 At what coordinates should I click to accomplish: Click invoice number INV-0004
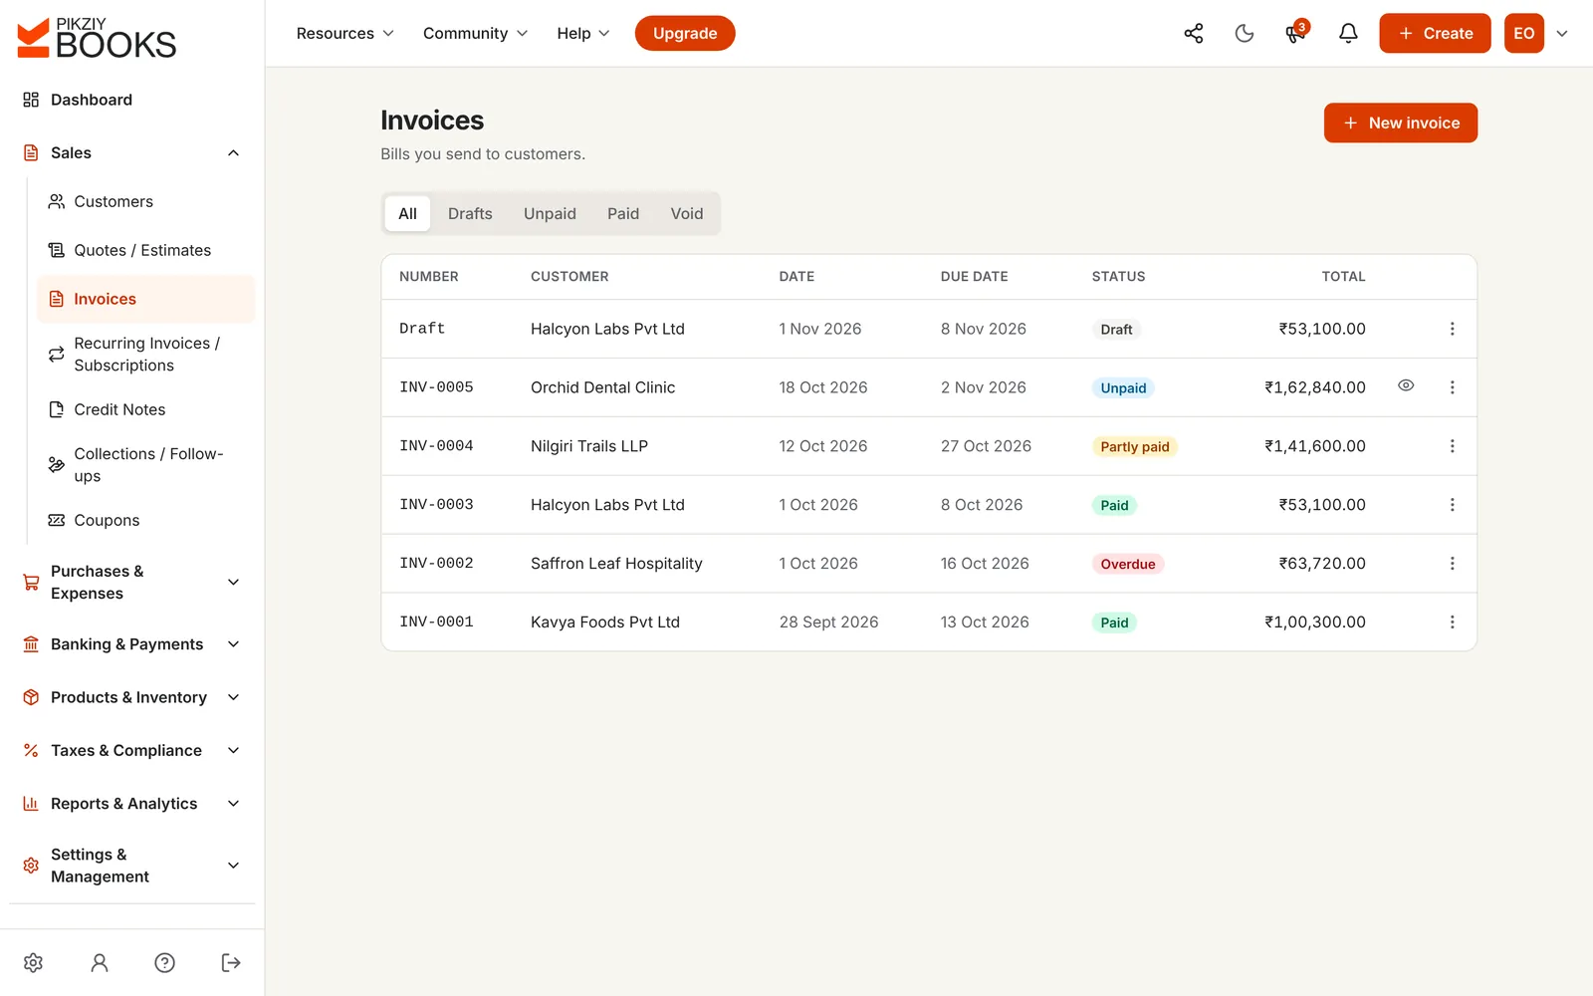click(436, 446)
